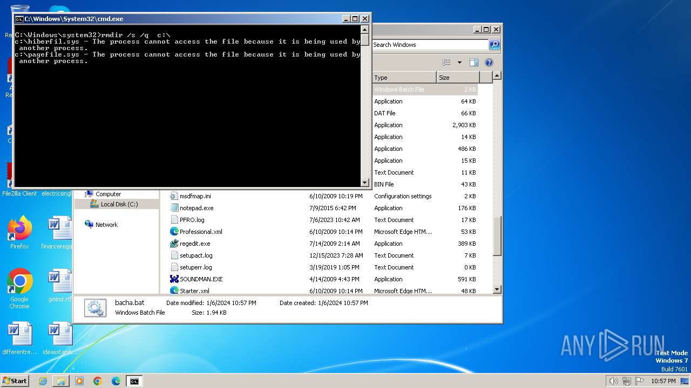Click the Explorer file list scroll down arrow

[497, 289]
